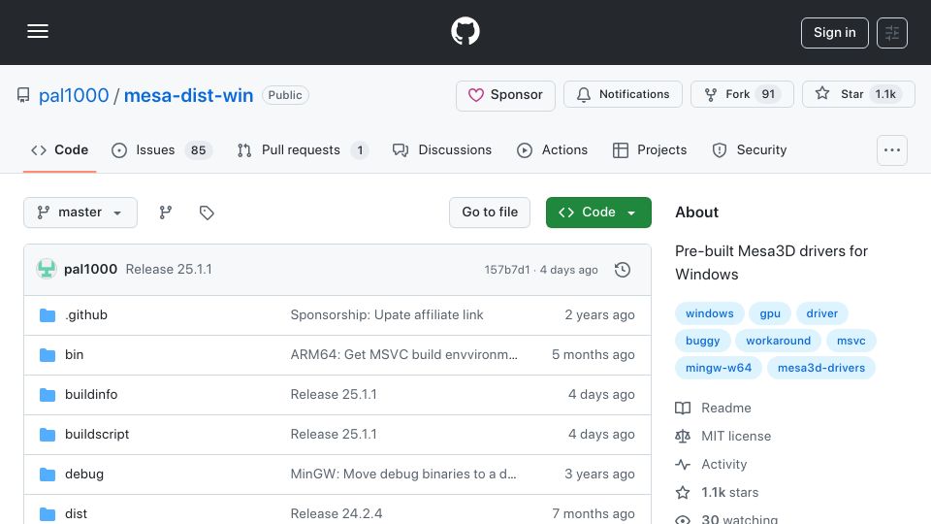
Task: Click the driver topic tag
Action: 821,313
